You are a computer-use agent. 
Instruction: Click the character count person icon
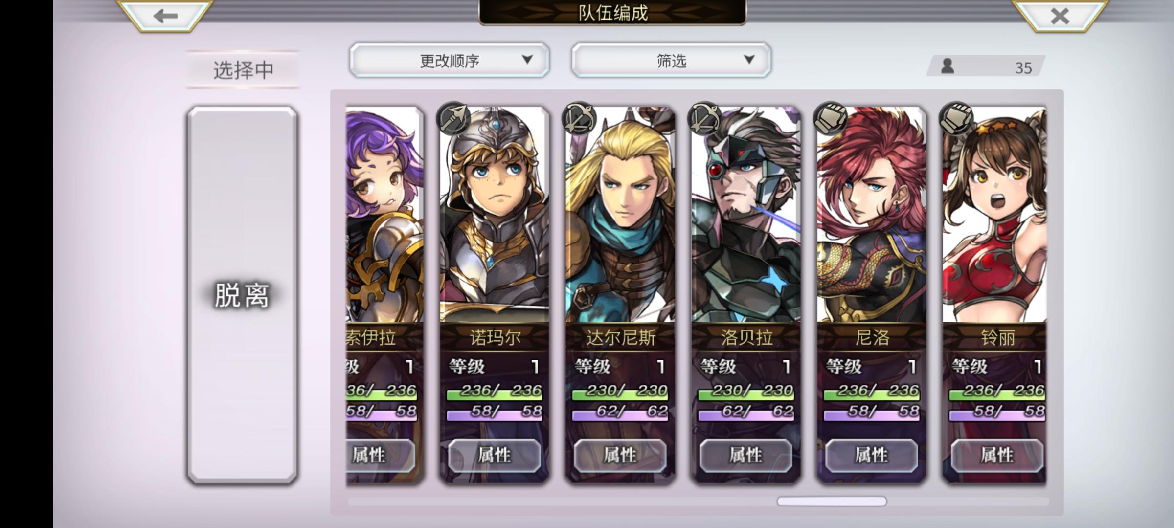[948, 66]
